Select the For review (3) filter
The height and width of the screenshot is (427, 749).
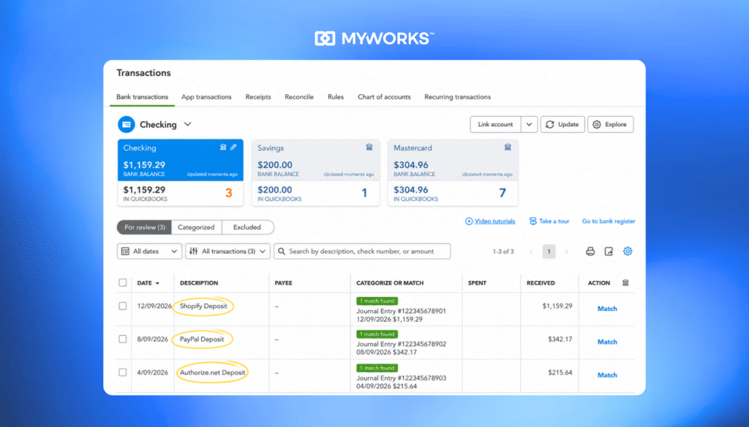pos(144,227)
